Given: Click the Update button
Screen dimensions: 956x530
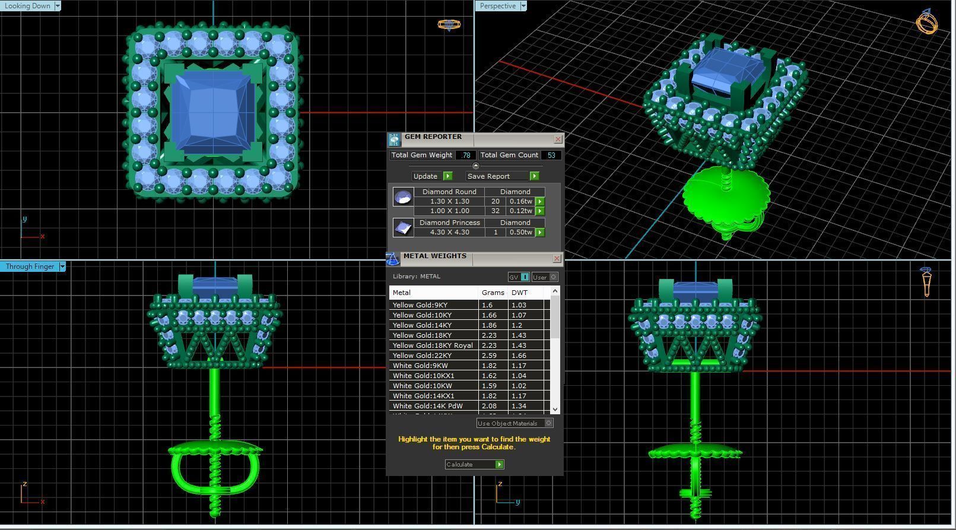Looking at the screenshot, I should [x=433, y=176].
